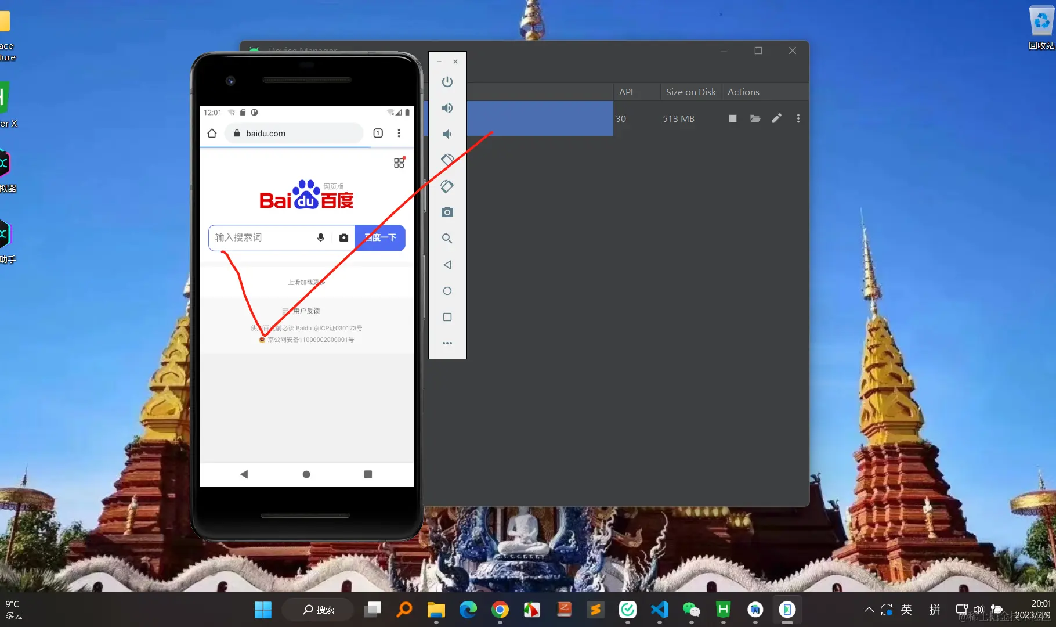Viewport: 1056px width, 627px height.
Task: Tap the camera image search icon
Action: click(343, 237)
